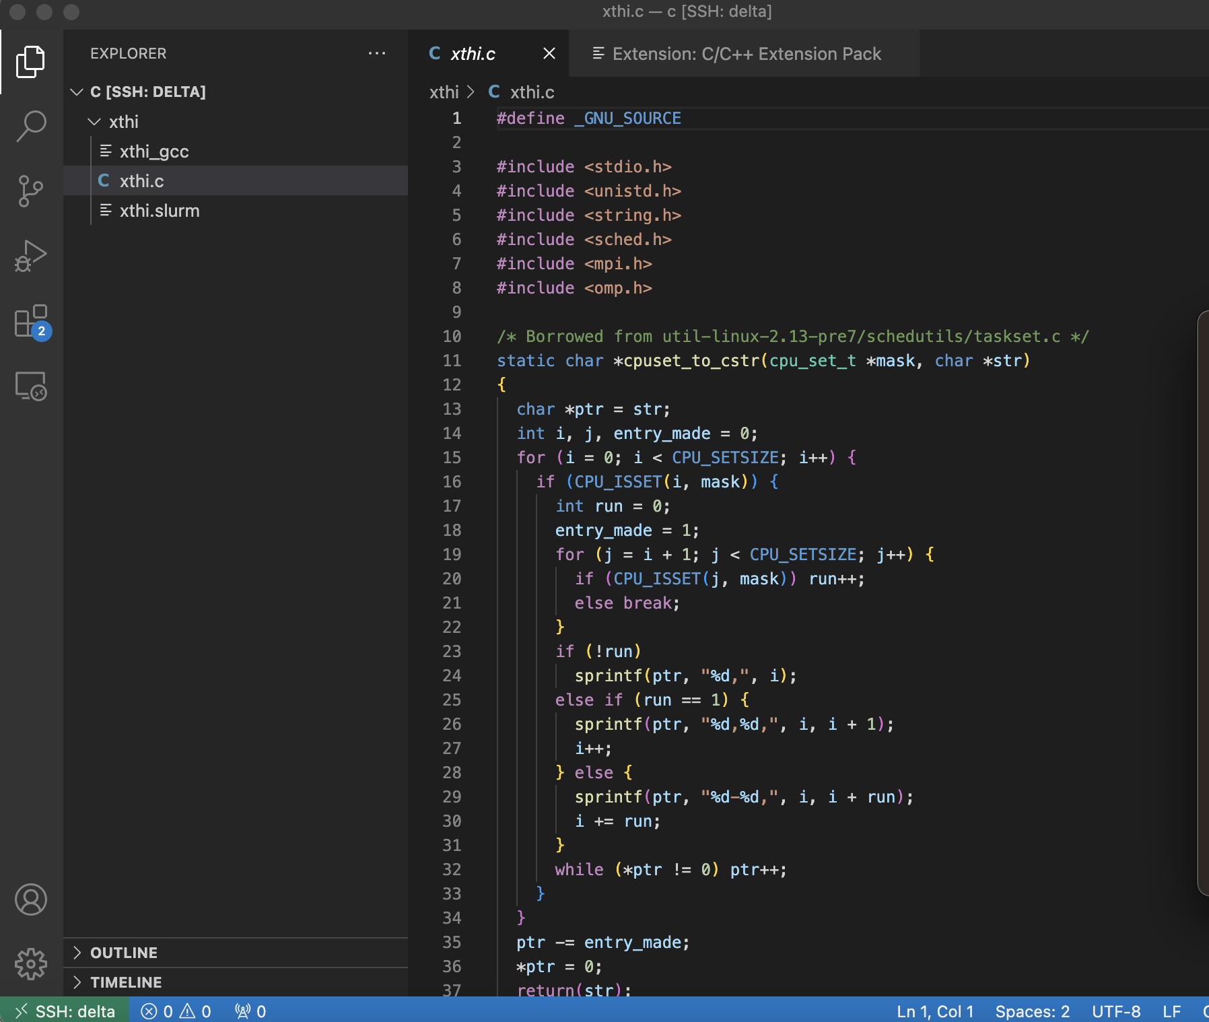Screen dimensions: 1209x1022
Task: Expand the OUTLINE section
Action: (x=124, y=953)
